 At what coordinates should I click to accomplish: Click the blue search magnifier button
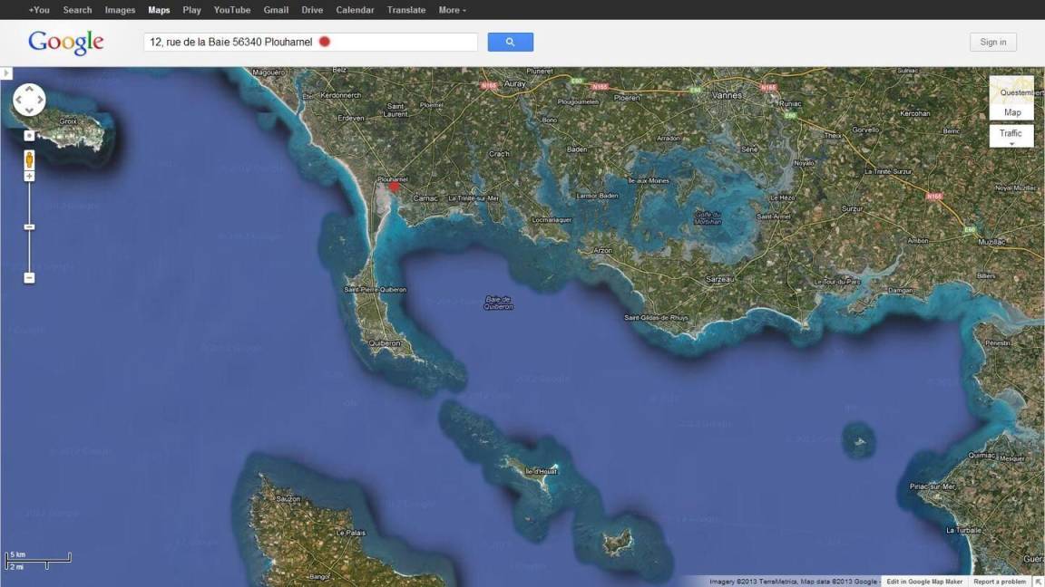(x=510, y=42)
